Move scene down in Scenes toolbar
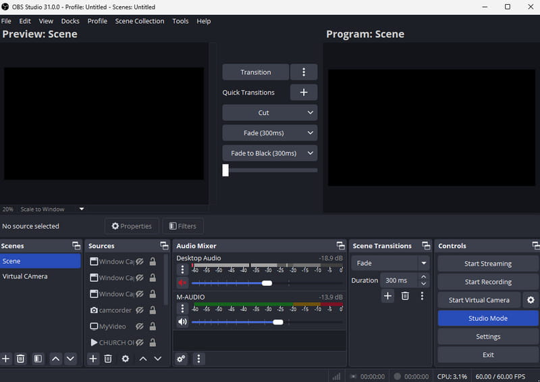 click(x=70, y=358)
